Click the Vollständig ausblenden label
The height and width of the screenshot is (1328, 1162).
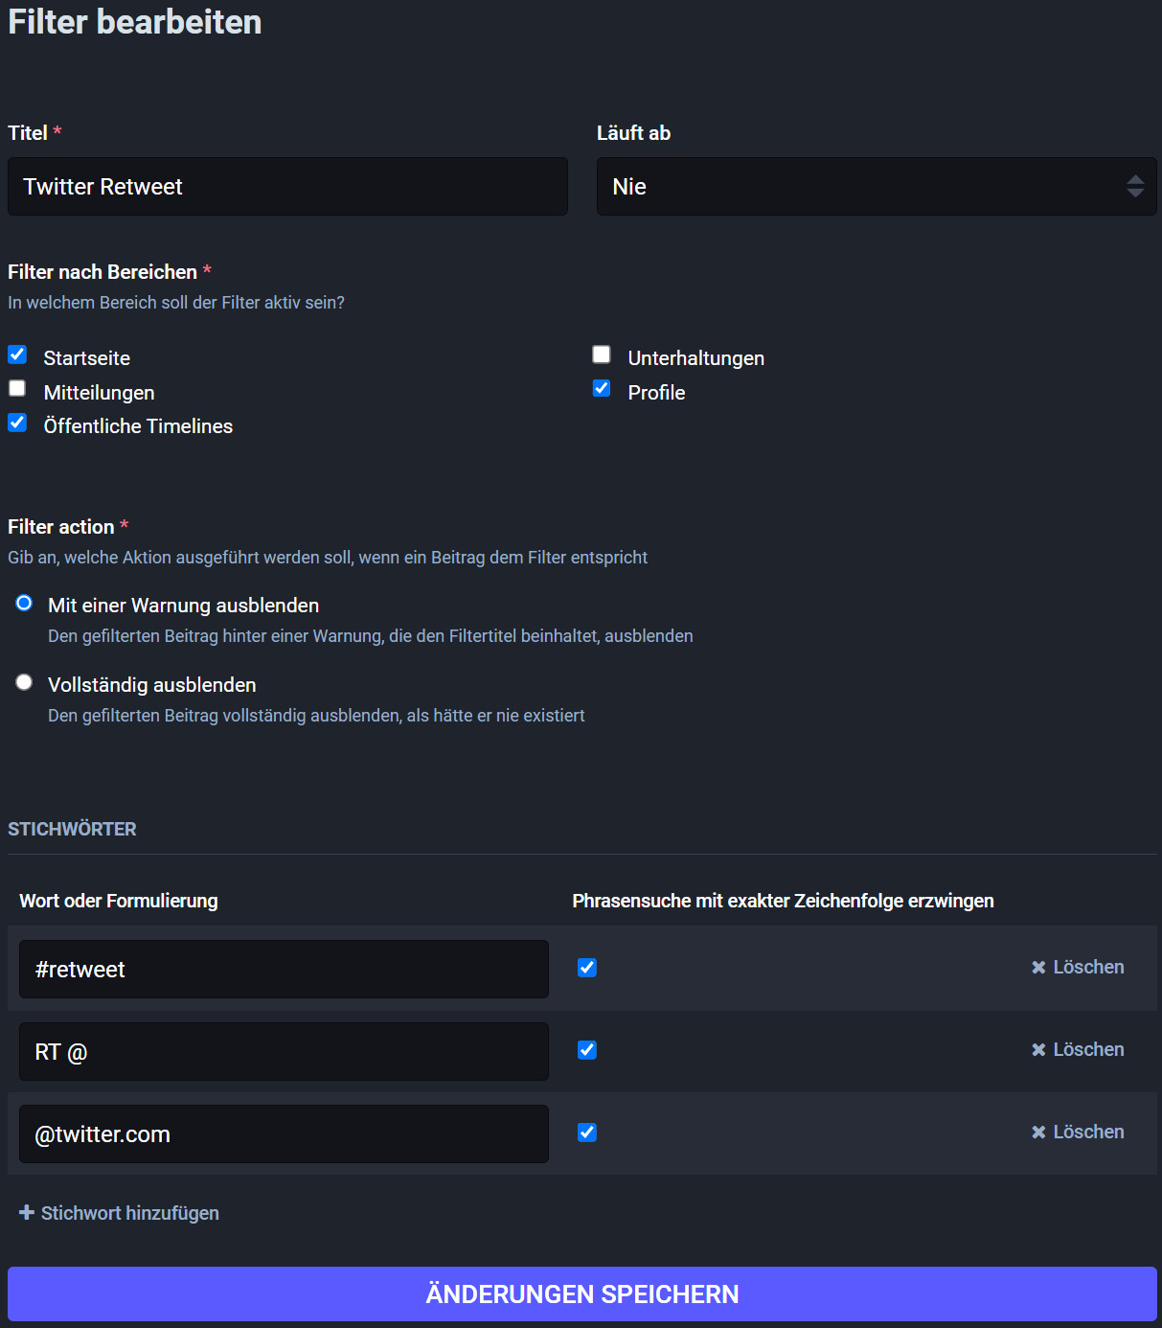pyautogui.click(x=152, y=685)
